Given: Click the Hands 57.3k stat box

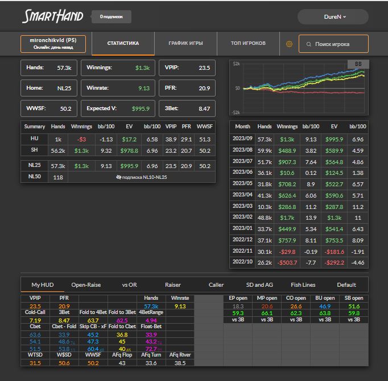Looking at the screenshot, I should click(x=49, y=68).
